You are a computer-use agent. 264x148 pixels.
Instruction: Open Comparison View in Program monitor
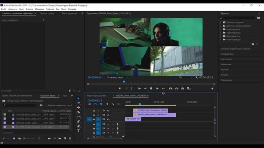(189, 88)
